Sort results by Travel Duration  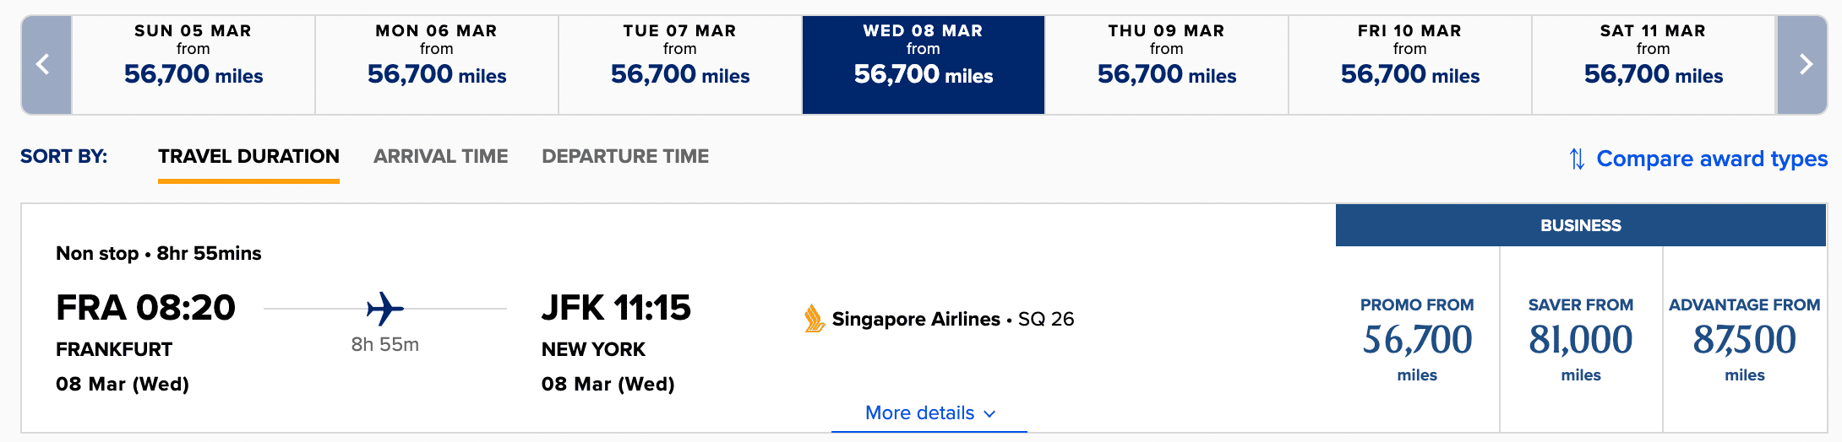tap(248, 157)
